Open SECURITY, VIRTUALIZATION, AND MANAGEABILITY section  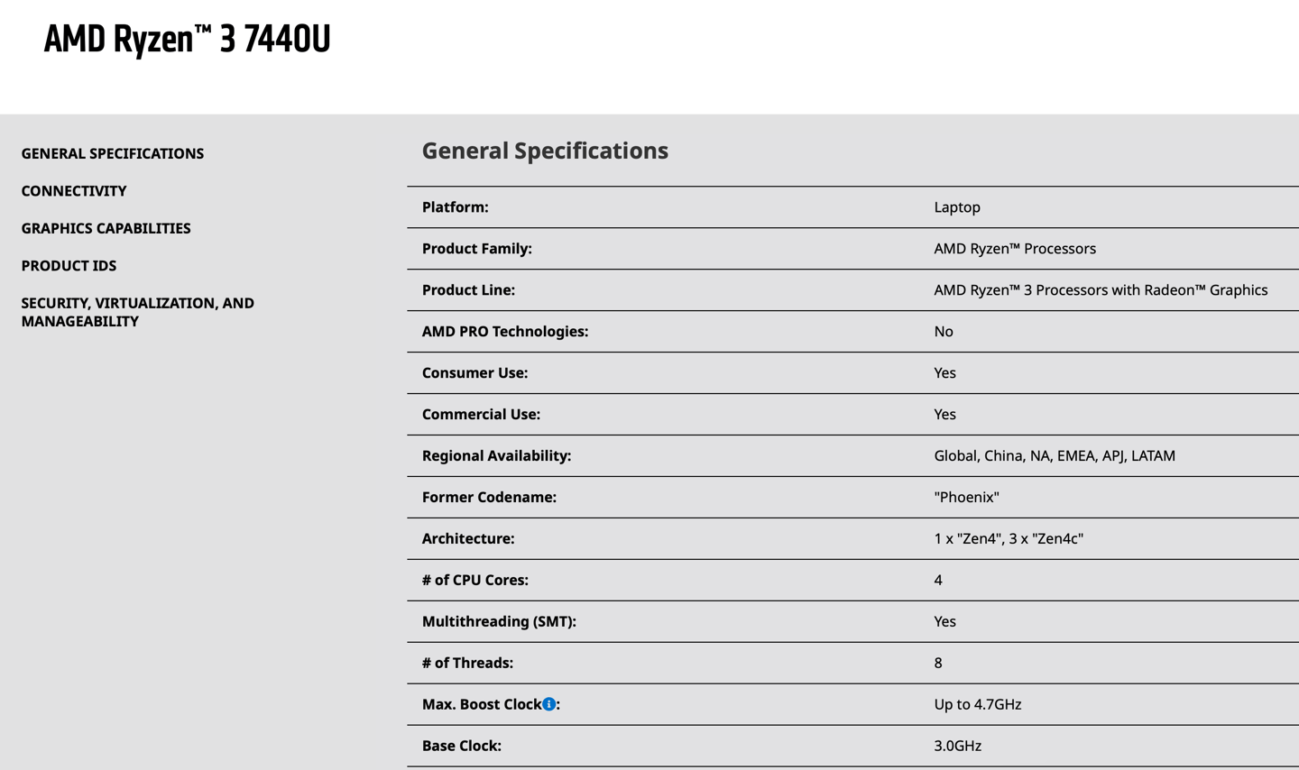click(x=137, y=312)
